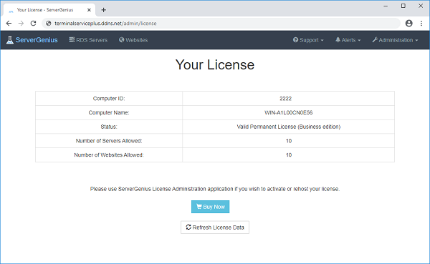Image resolution: width=430 pixels, height=264 pixels.
Task: Expand the Administration dropdown menu
Action: pyautogui.click(x=395, y=40)
